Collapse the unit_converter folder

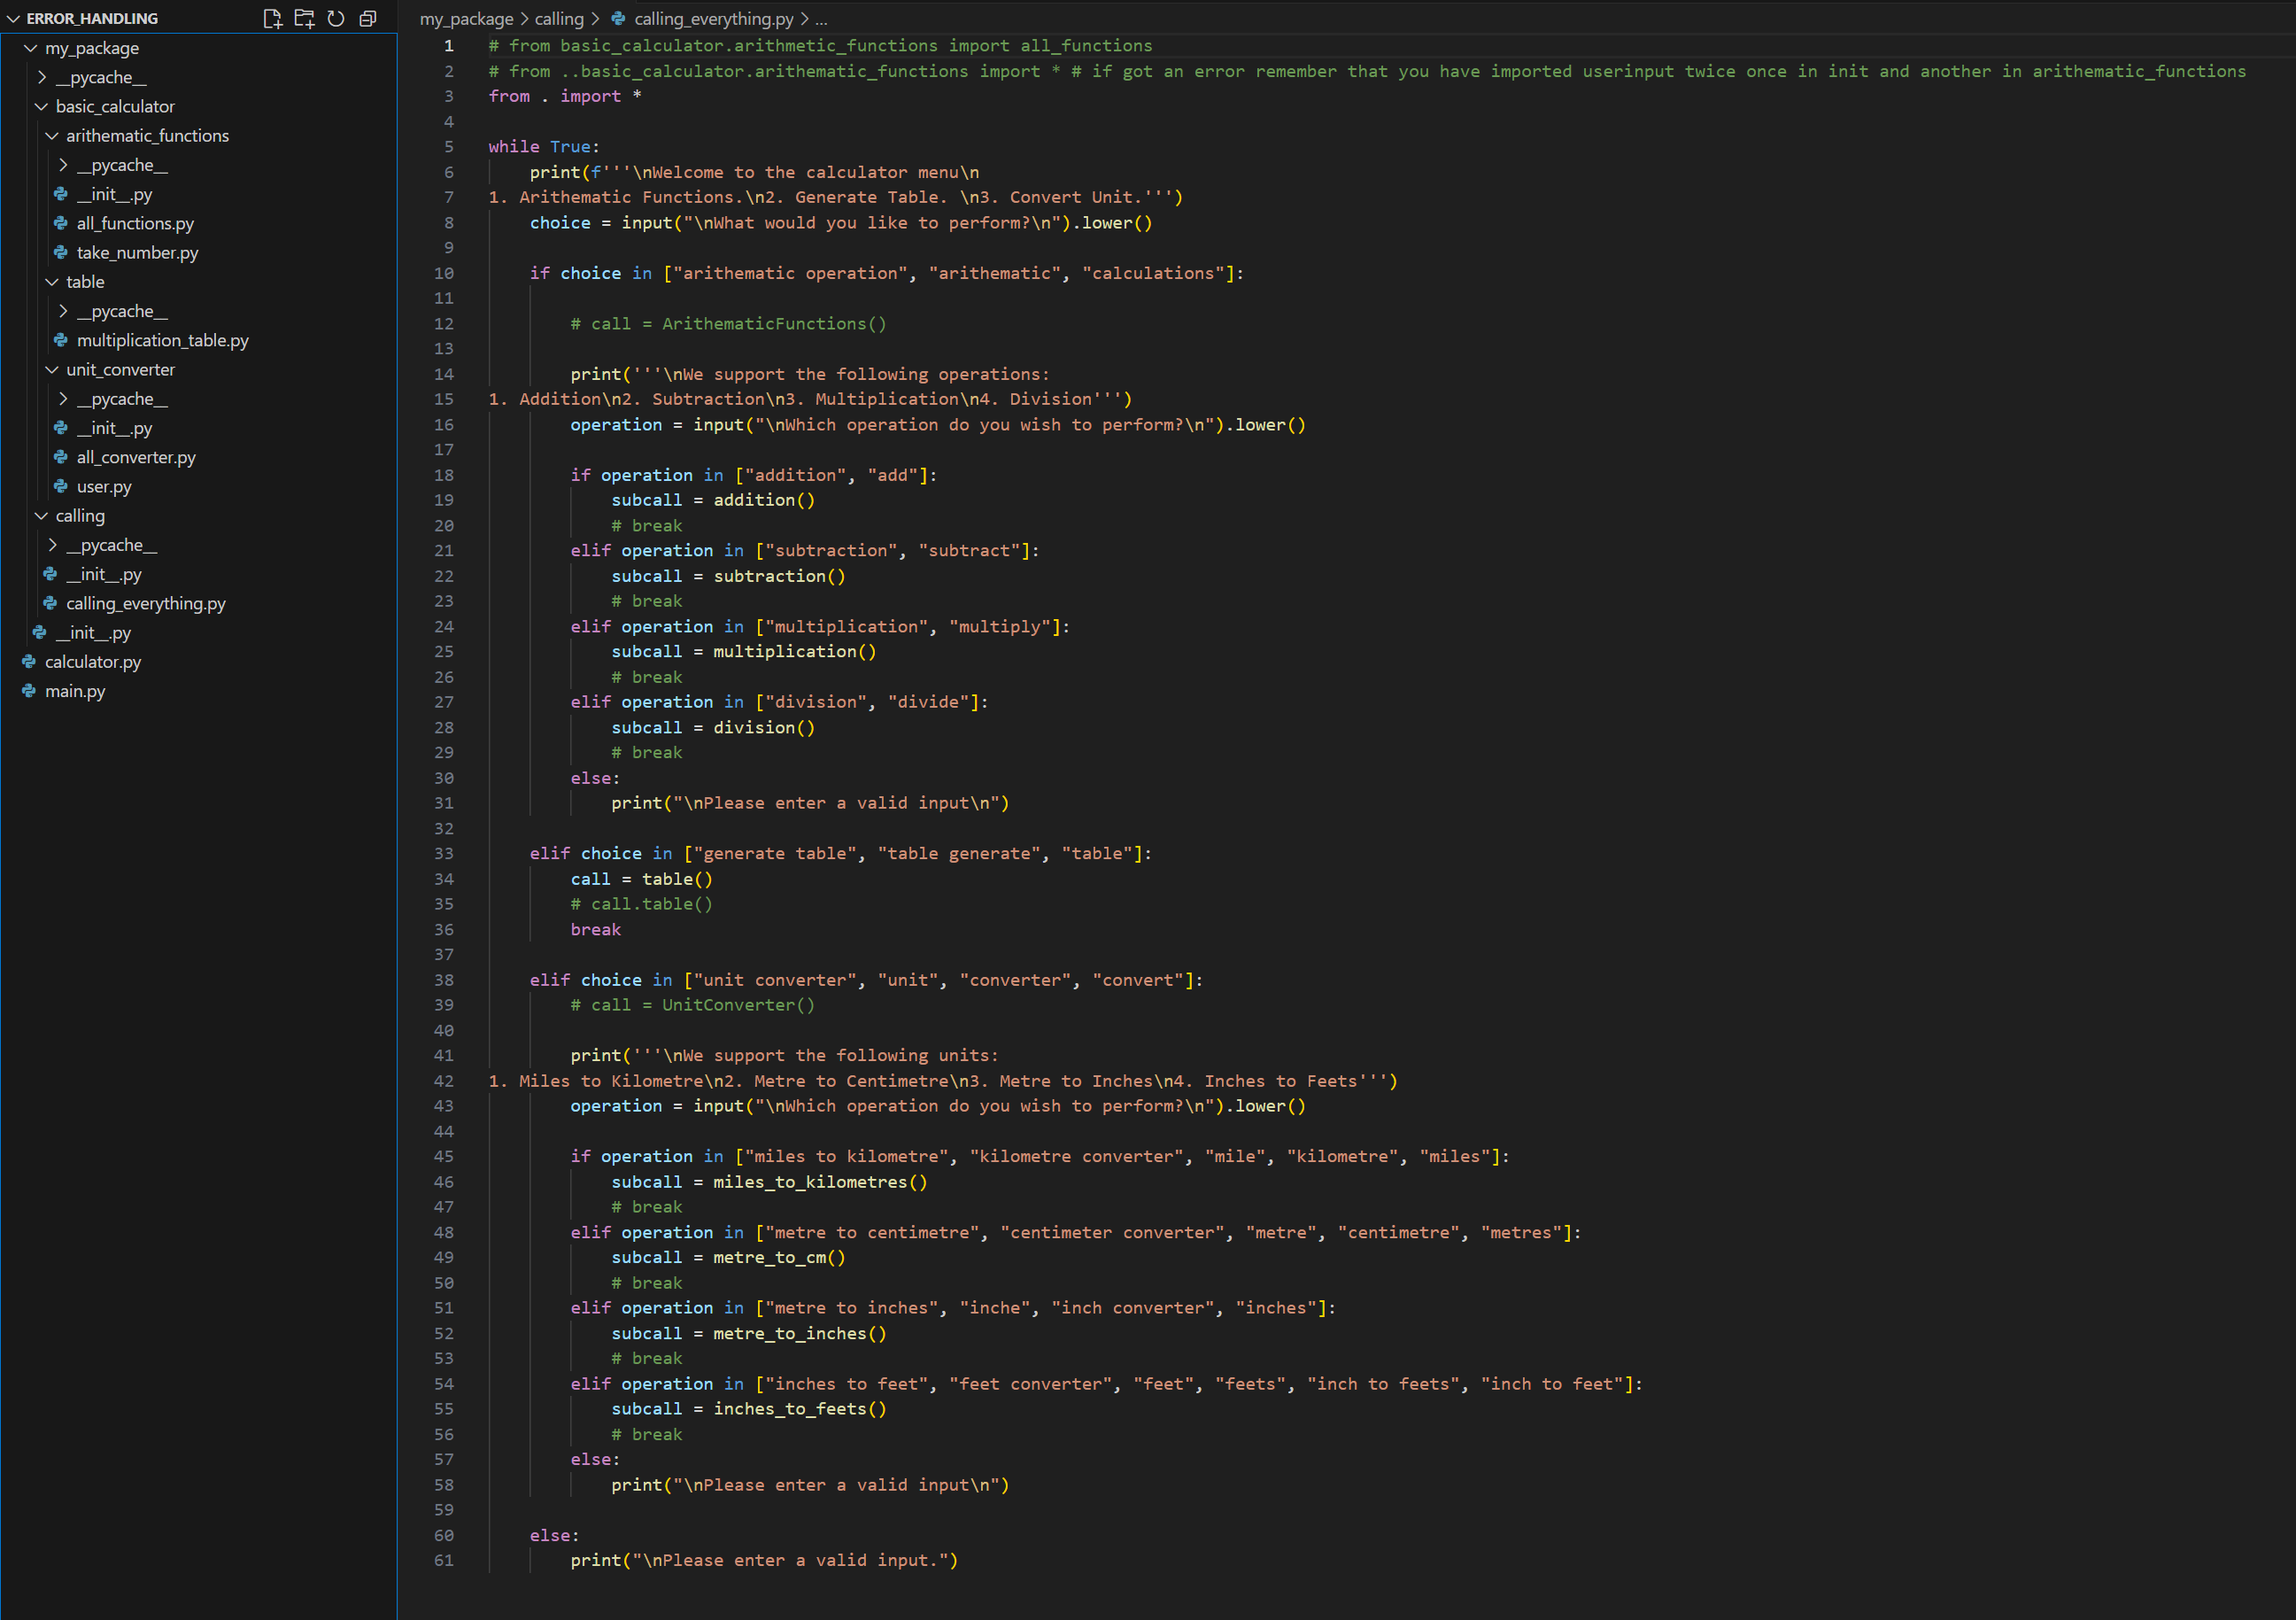[52, 369]
